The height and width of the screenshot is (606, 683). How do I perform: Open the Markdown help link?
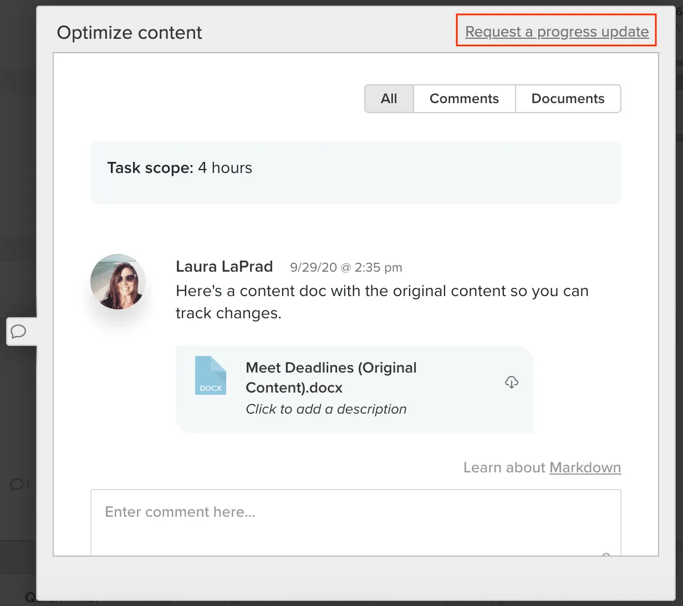click(x=585, y=467)
